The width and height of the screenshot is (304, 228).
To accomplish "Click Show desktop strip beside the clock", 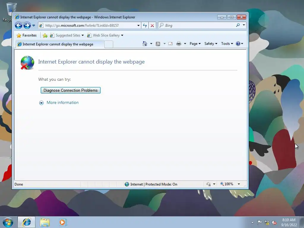I will coord(302,222).
